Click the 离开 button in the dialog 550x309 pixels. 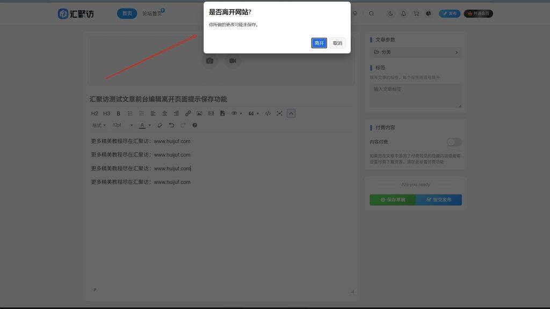click(x=319, y=43)
